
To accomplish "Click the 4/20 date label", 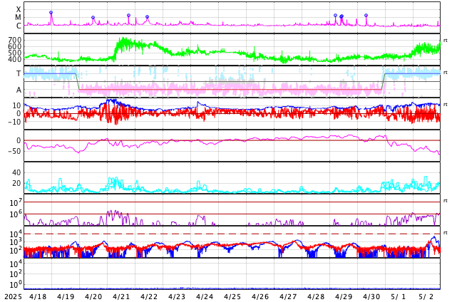I will (x=93, y=297).
